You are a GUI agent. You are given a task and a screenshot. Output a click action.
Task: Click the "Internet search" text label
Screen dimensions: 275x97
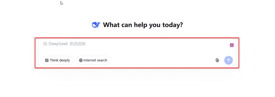[95, 60]
